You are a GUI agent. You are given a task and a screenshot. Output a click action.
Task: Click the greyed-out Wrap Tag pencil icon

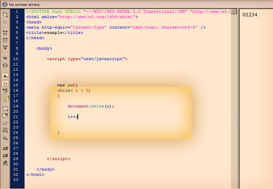[x=5, y=123]
